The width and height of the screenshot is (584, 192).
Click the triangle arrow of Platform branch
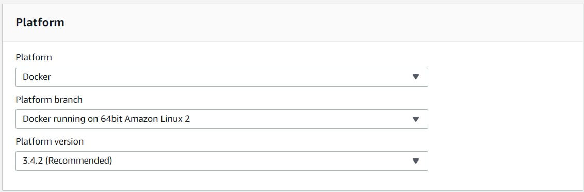(416, 119)
